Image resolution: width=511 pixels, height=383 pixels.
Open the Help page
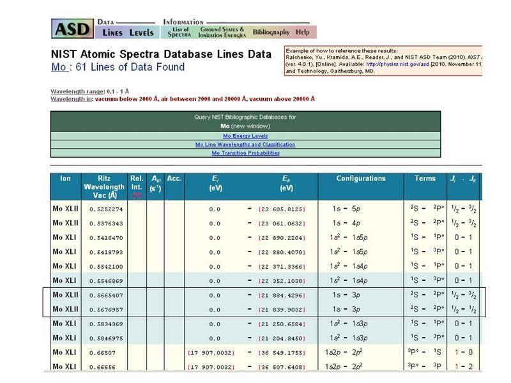[302, 33]
